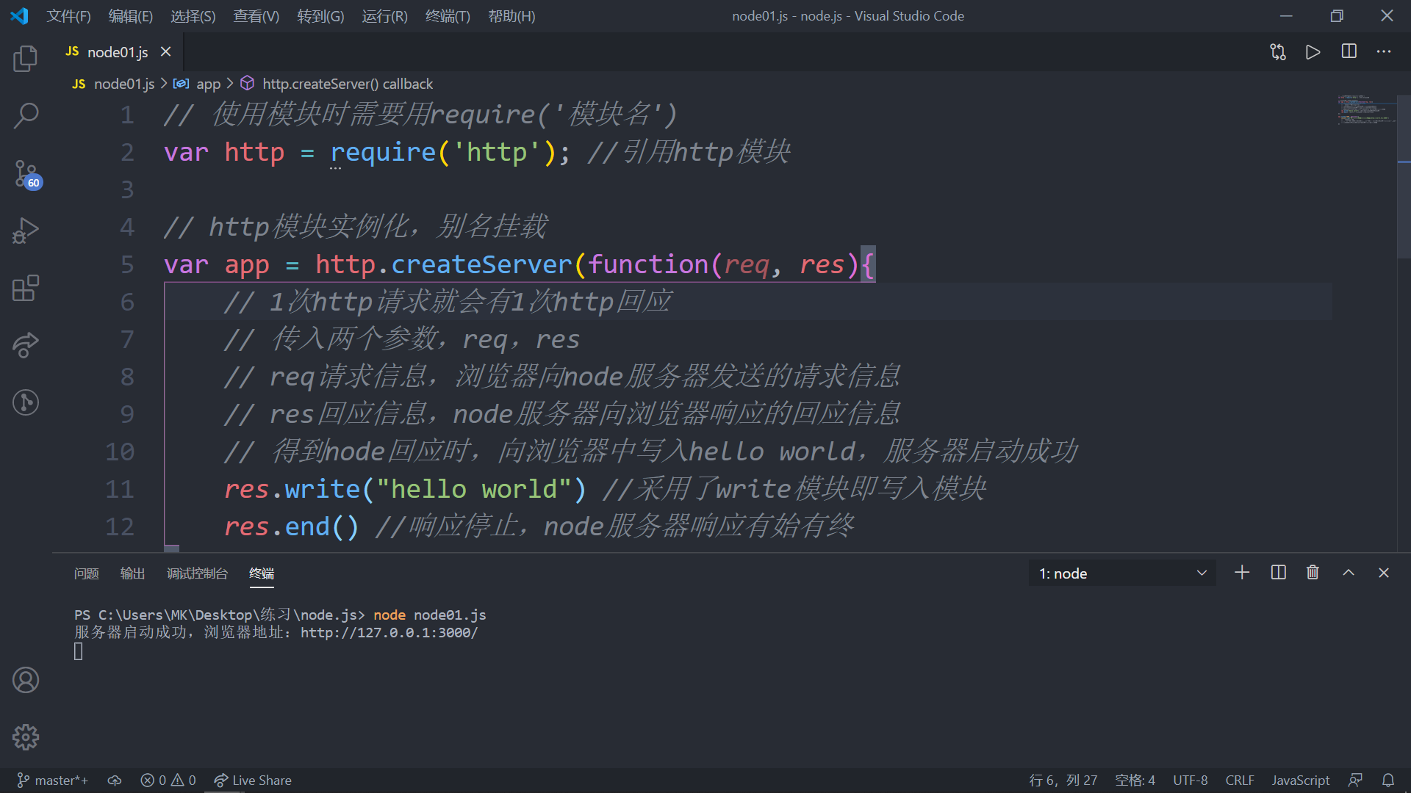Open the Search view

coord(25,115)
